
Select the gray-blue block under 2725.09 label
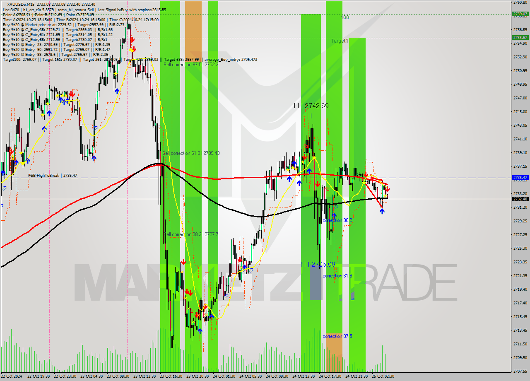click(315, 283)
